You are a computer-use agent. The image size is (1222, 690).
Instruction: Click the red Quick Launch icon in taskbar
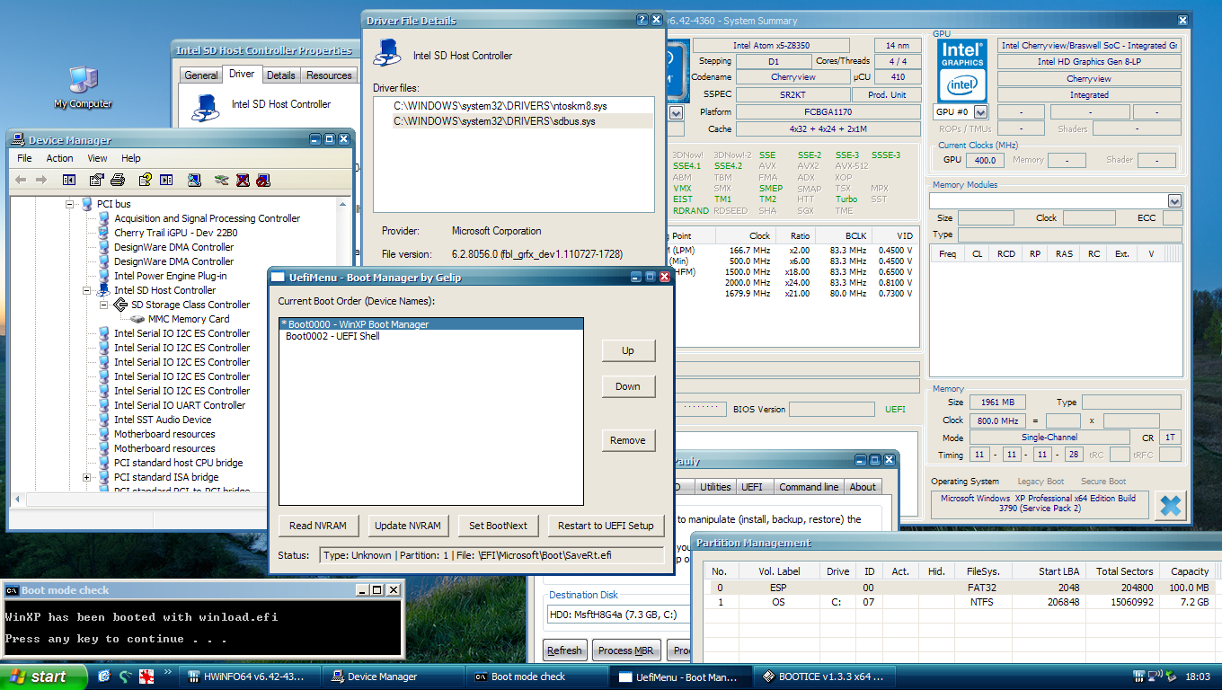[146, 676]
